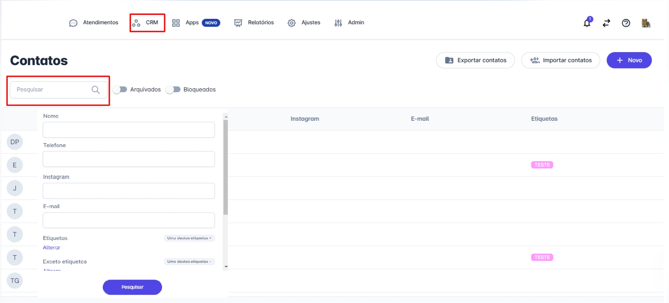The width and height of the screenshot is (669, 303).
Task: Click the magnifying glass search icon
Action: (95, 90)
